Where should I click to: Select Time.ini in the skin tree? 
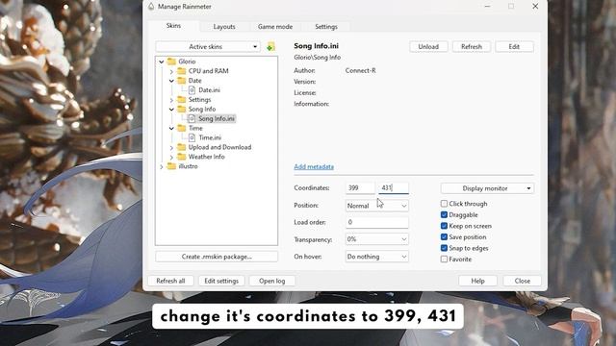(x=210, y=137)
